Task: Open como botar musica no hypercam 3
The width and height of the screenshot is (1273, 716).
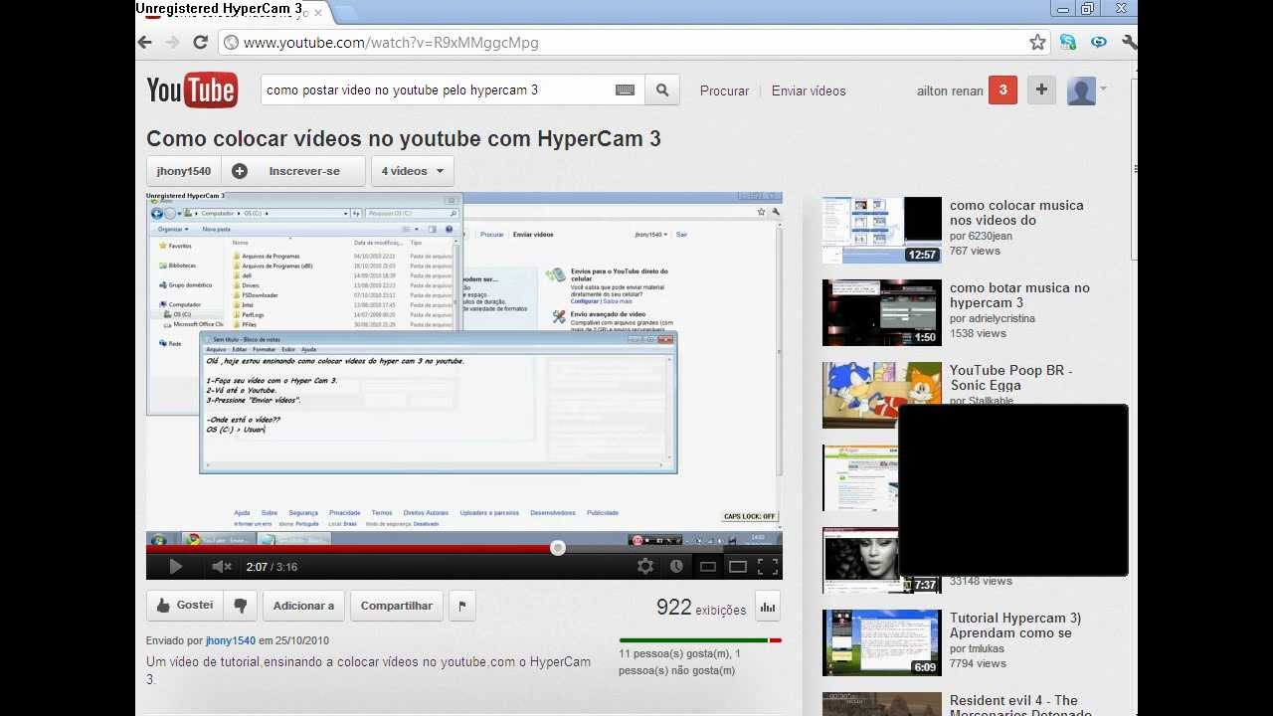Action: coord(1019,295)
